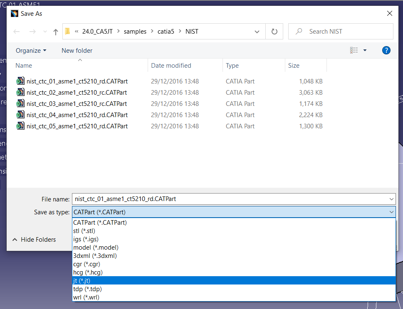
Task: Expand the File name dropdown arrow
Action: pos(391,199)
